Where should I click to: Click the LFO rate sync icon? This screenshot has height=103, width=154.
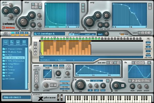tap(123, 86)
